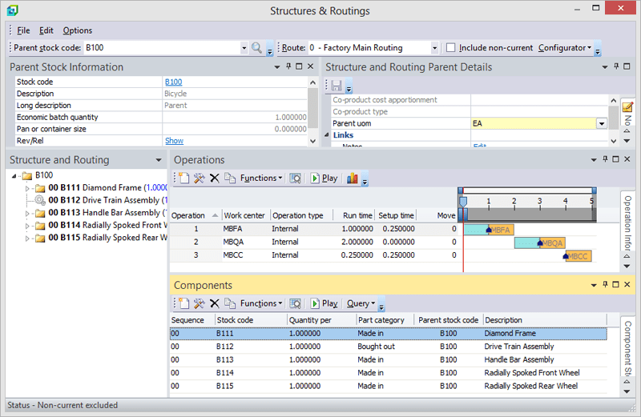The height and width of the screenshot is (417, 641).
Task: Open the Parent uom dropdown
Action: click(601, 123)
